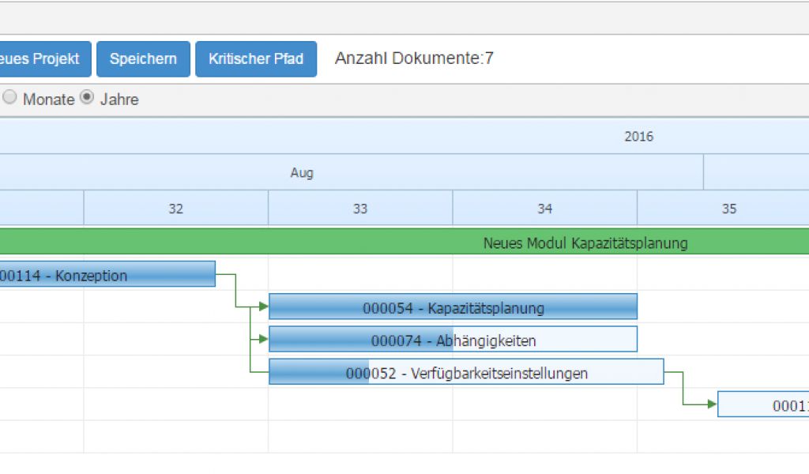Click week 34 in timeline header
Image resolution: width=809 pixels, height=474 pixels.
click(545, 209)
